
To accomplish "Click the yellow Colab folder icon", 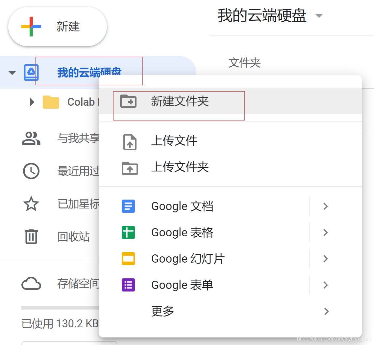I will coord(51,102).
